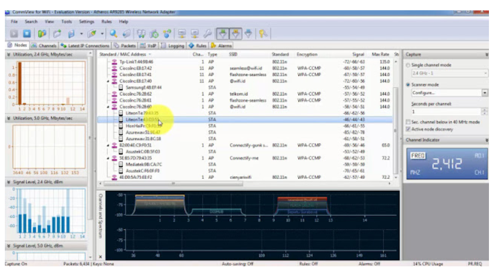Click the Seconds per channel input field
The height and width of the screenshot is (276, 495).
click(x=446, y=112)
